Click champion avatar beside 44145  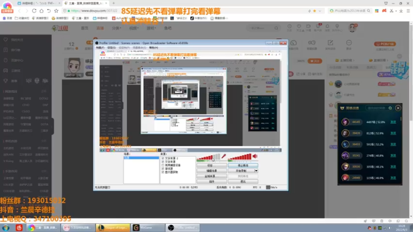pos(345,122)
